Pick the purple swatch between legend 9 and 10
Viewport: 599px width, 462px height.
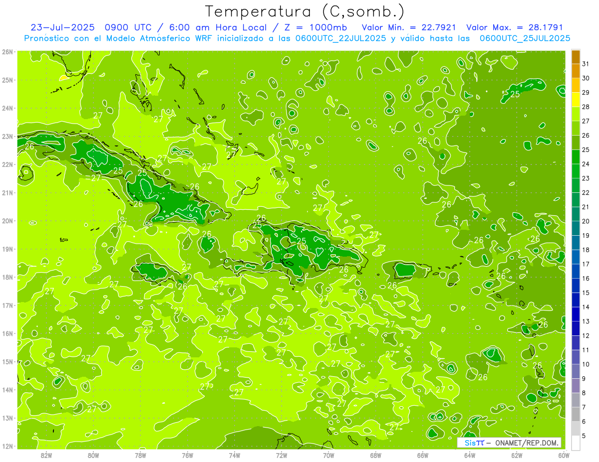tap(576, 371)
